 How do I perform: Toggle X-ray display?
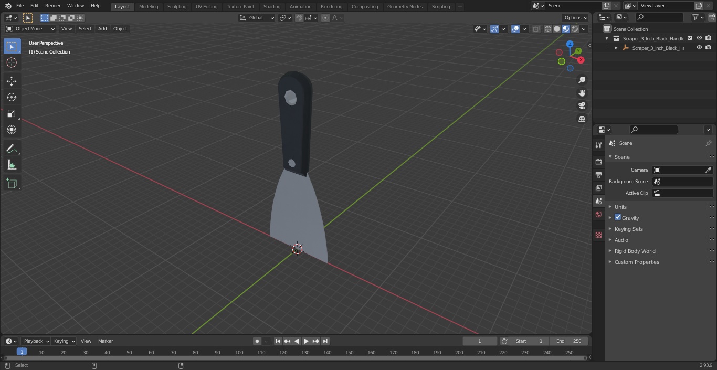[536, 29]
